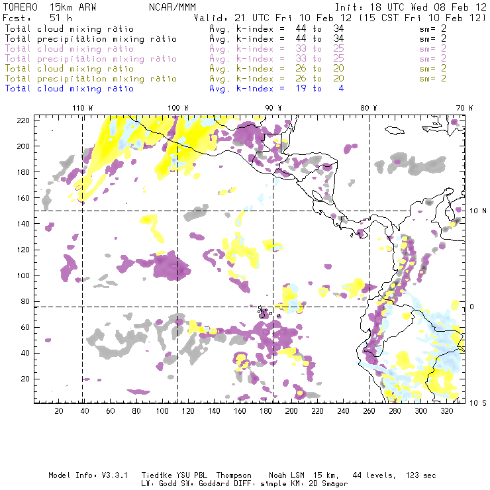Select y-axis grid label "220"
The image size is (490, 490).
point(23,121)
